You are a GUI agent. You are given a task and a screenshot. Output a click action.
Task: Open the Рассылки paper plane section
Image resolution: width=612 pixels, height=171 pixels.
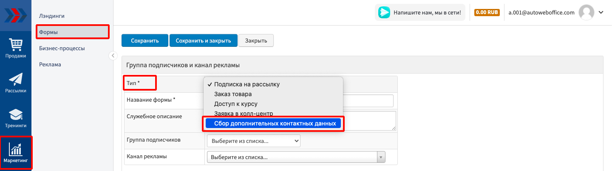16,83
